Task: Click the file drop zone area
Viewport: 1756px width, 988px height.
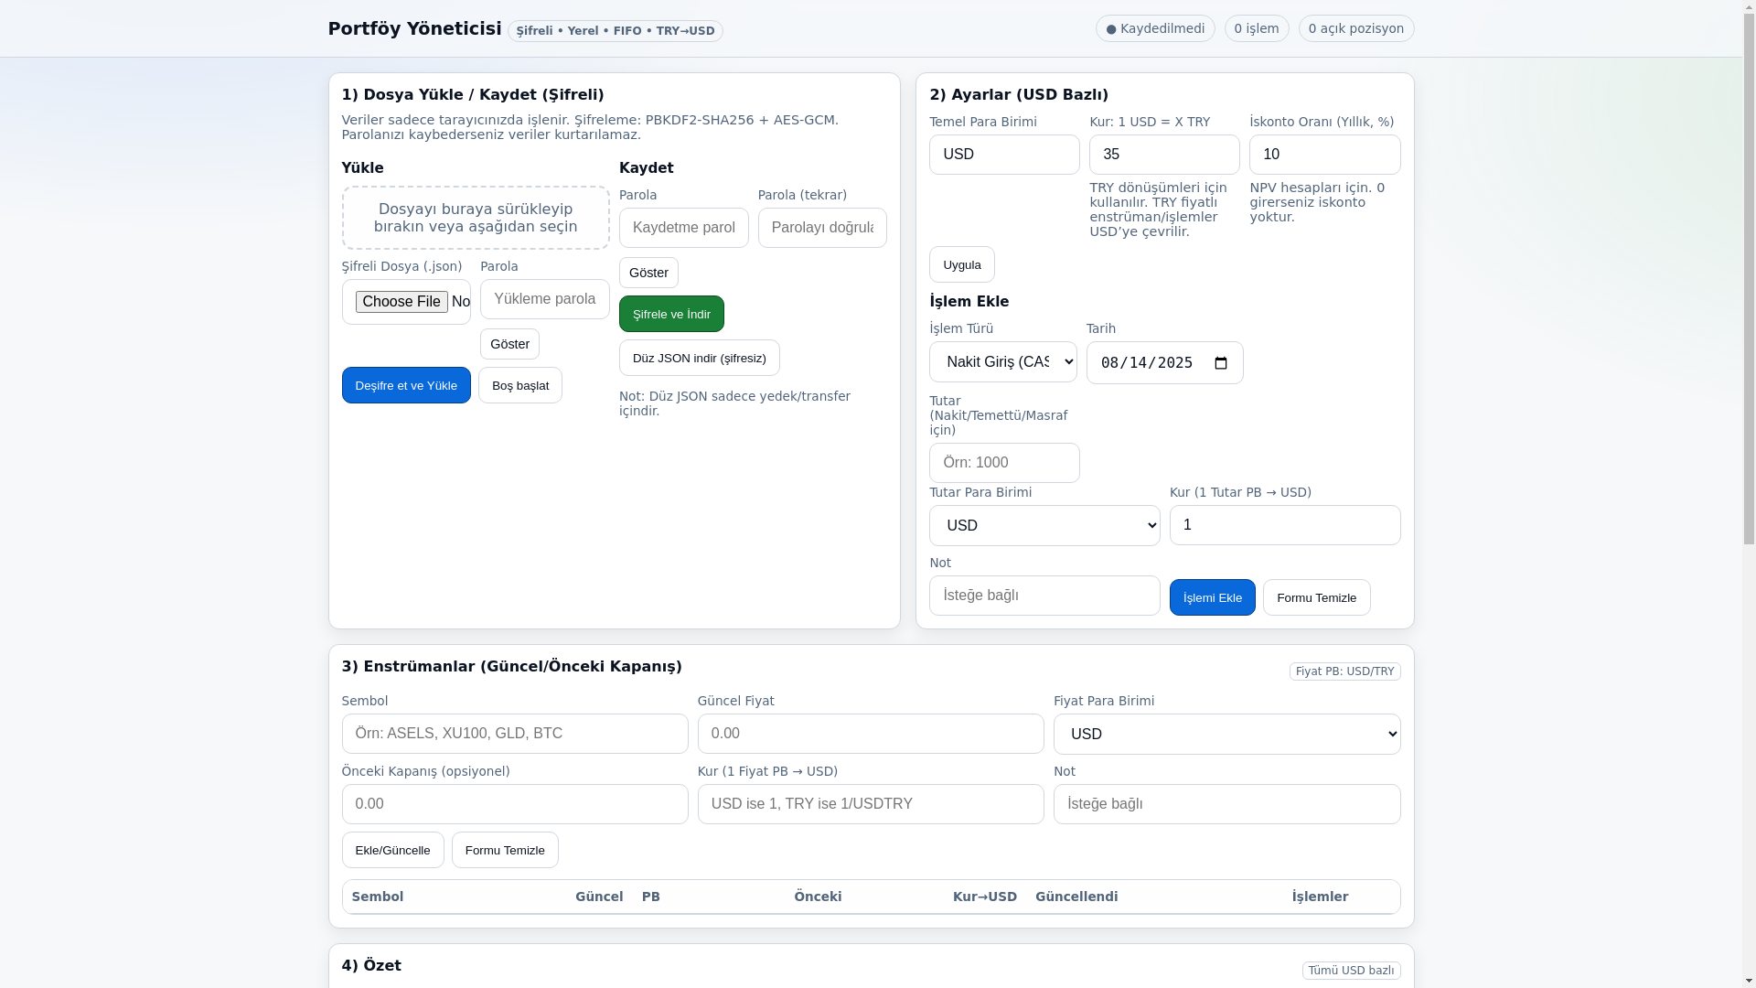Action: (476, 218)
